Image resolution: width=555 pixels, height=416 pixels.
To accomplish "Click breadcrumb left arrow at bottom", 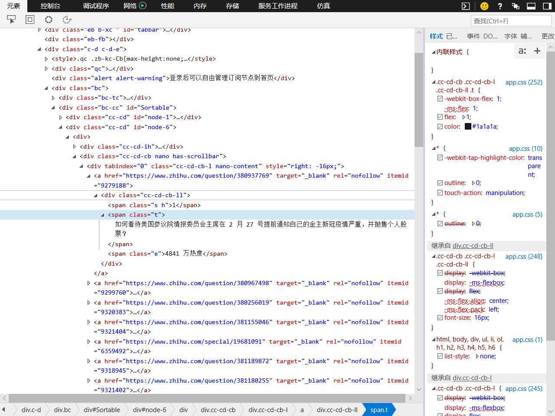I will point(3,409).
